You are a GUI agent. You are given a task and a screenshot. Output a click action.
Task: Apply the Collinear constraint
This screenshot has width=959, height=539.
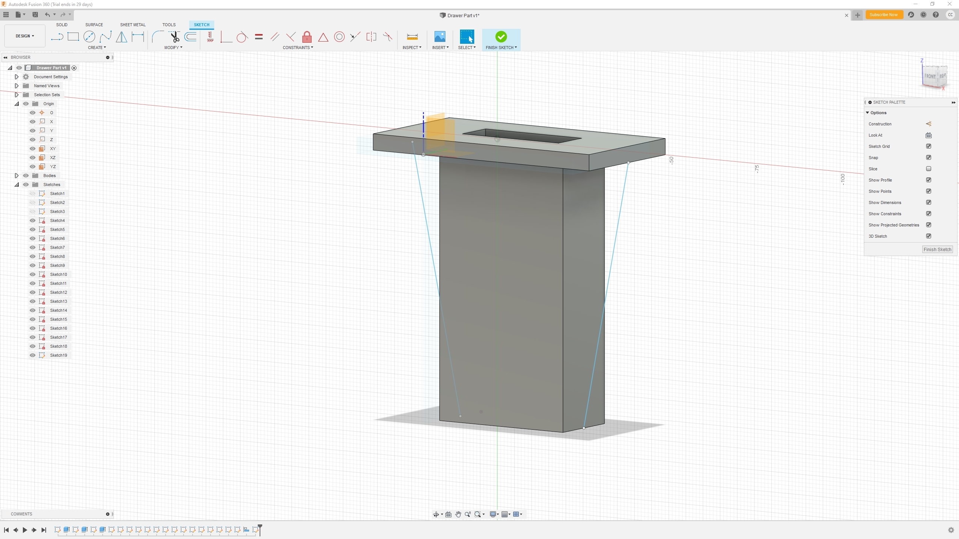355,37
